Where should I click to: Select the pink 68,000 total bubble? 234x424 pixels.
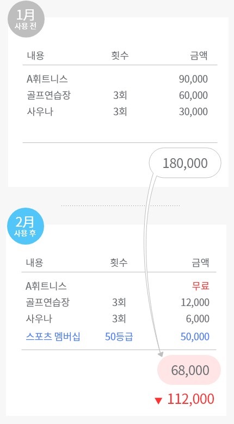pos(189,370)
